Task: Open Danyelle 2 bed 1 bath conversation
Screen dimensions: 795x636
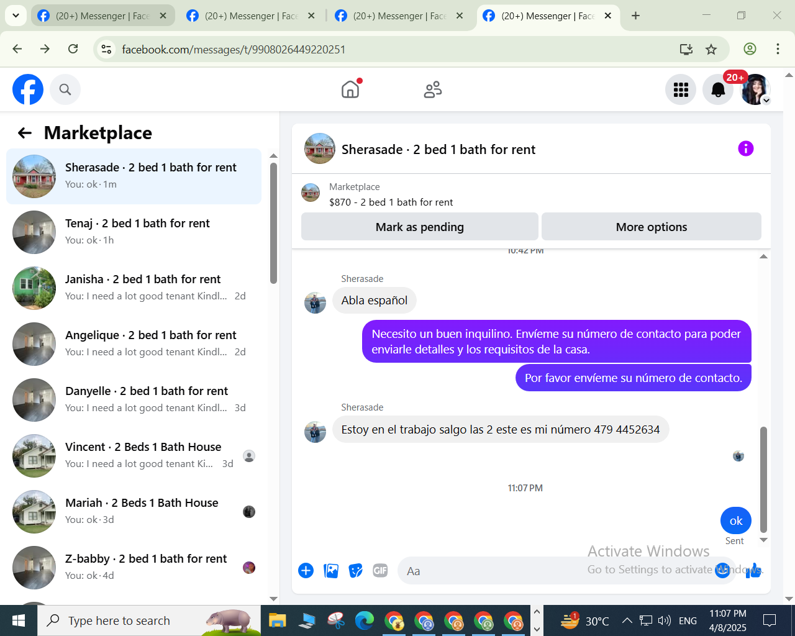Action: click(134, 399)
